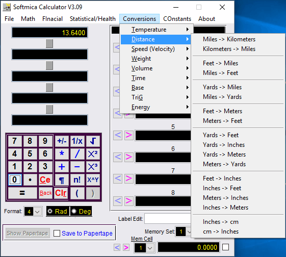Viewport: 286px width, 257px height.
Task: Click the main display showing 13.6400
Action: click(49, 33)
